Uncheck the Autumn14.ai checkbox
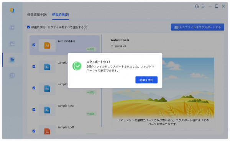 [x=34, y=45]
